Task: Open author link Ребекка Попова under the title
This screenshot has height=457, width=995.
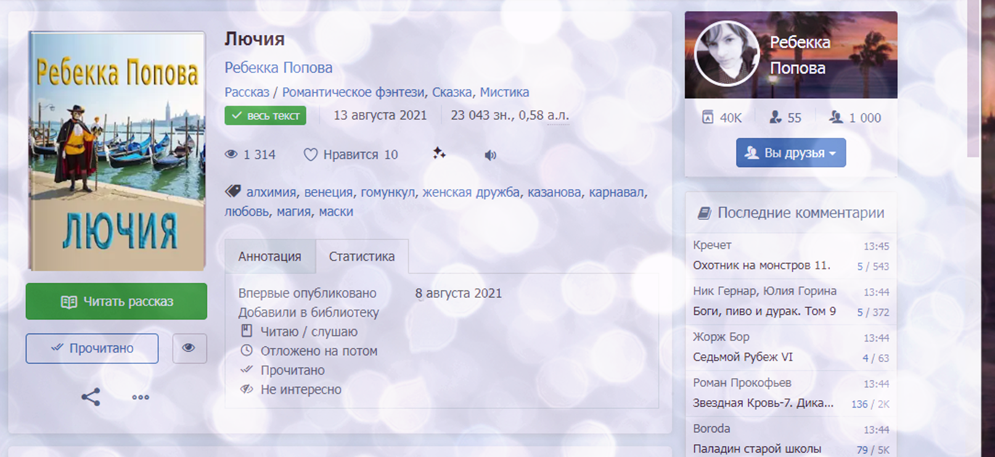Action: (x=279, y=67)
